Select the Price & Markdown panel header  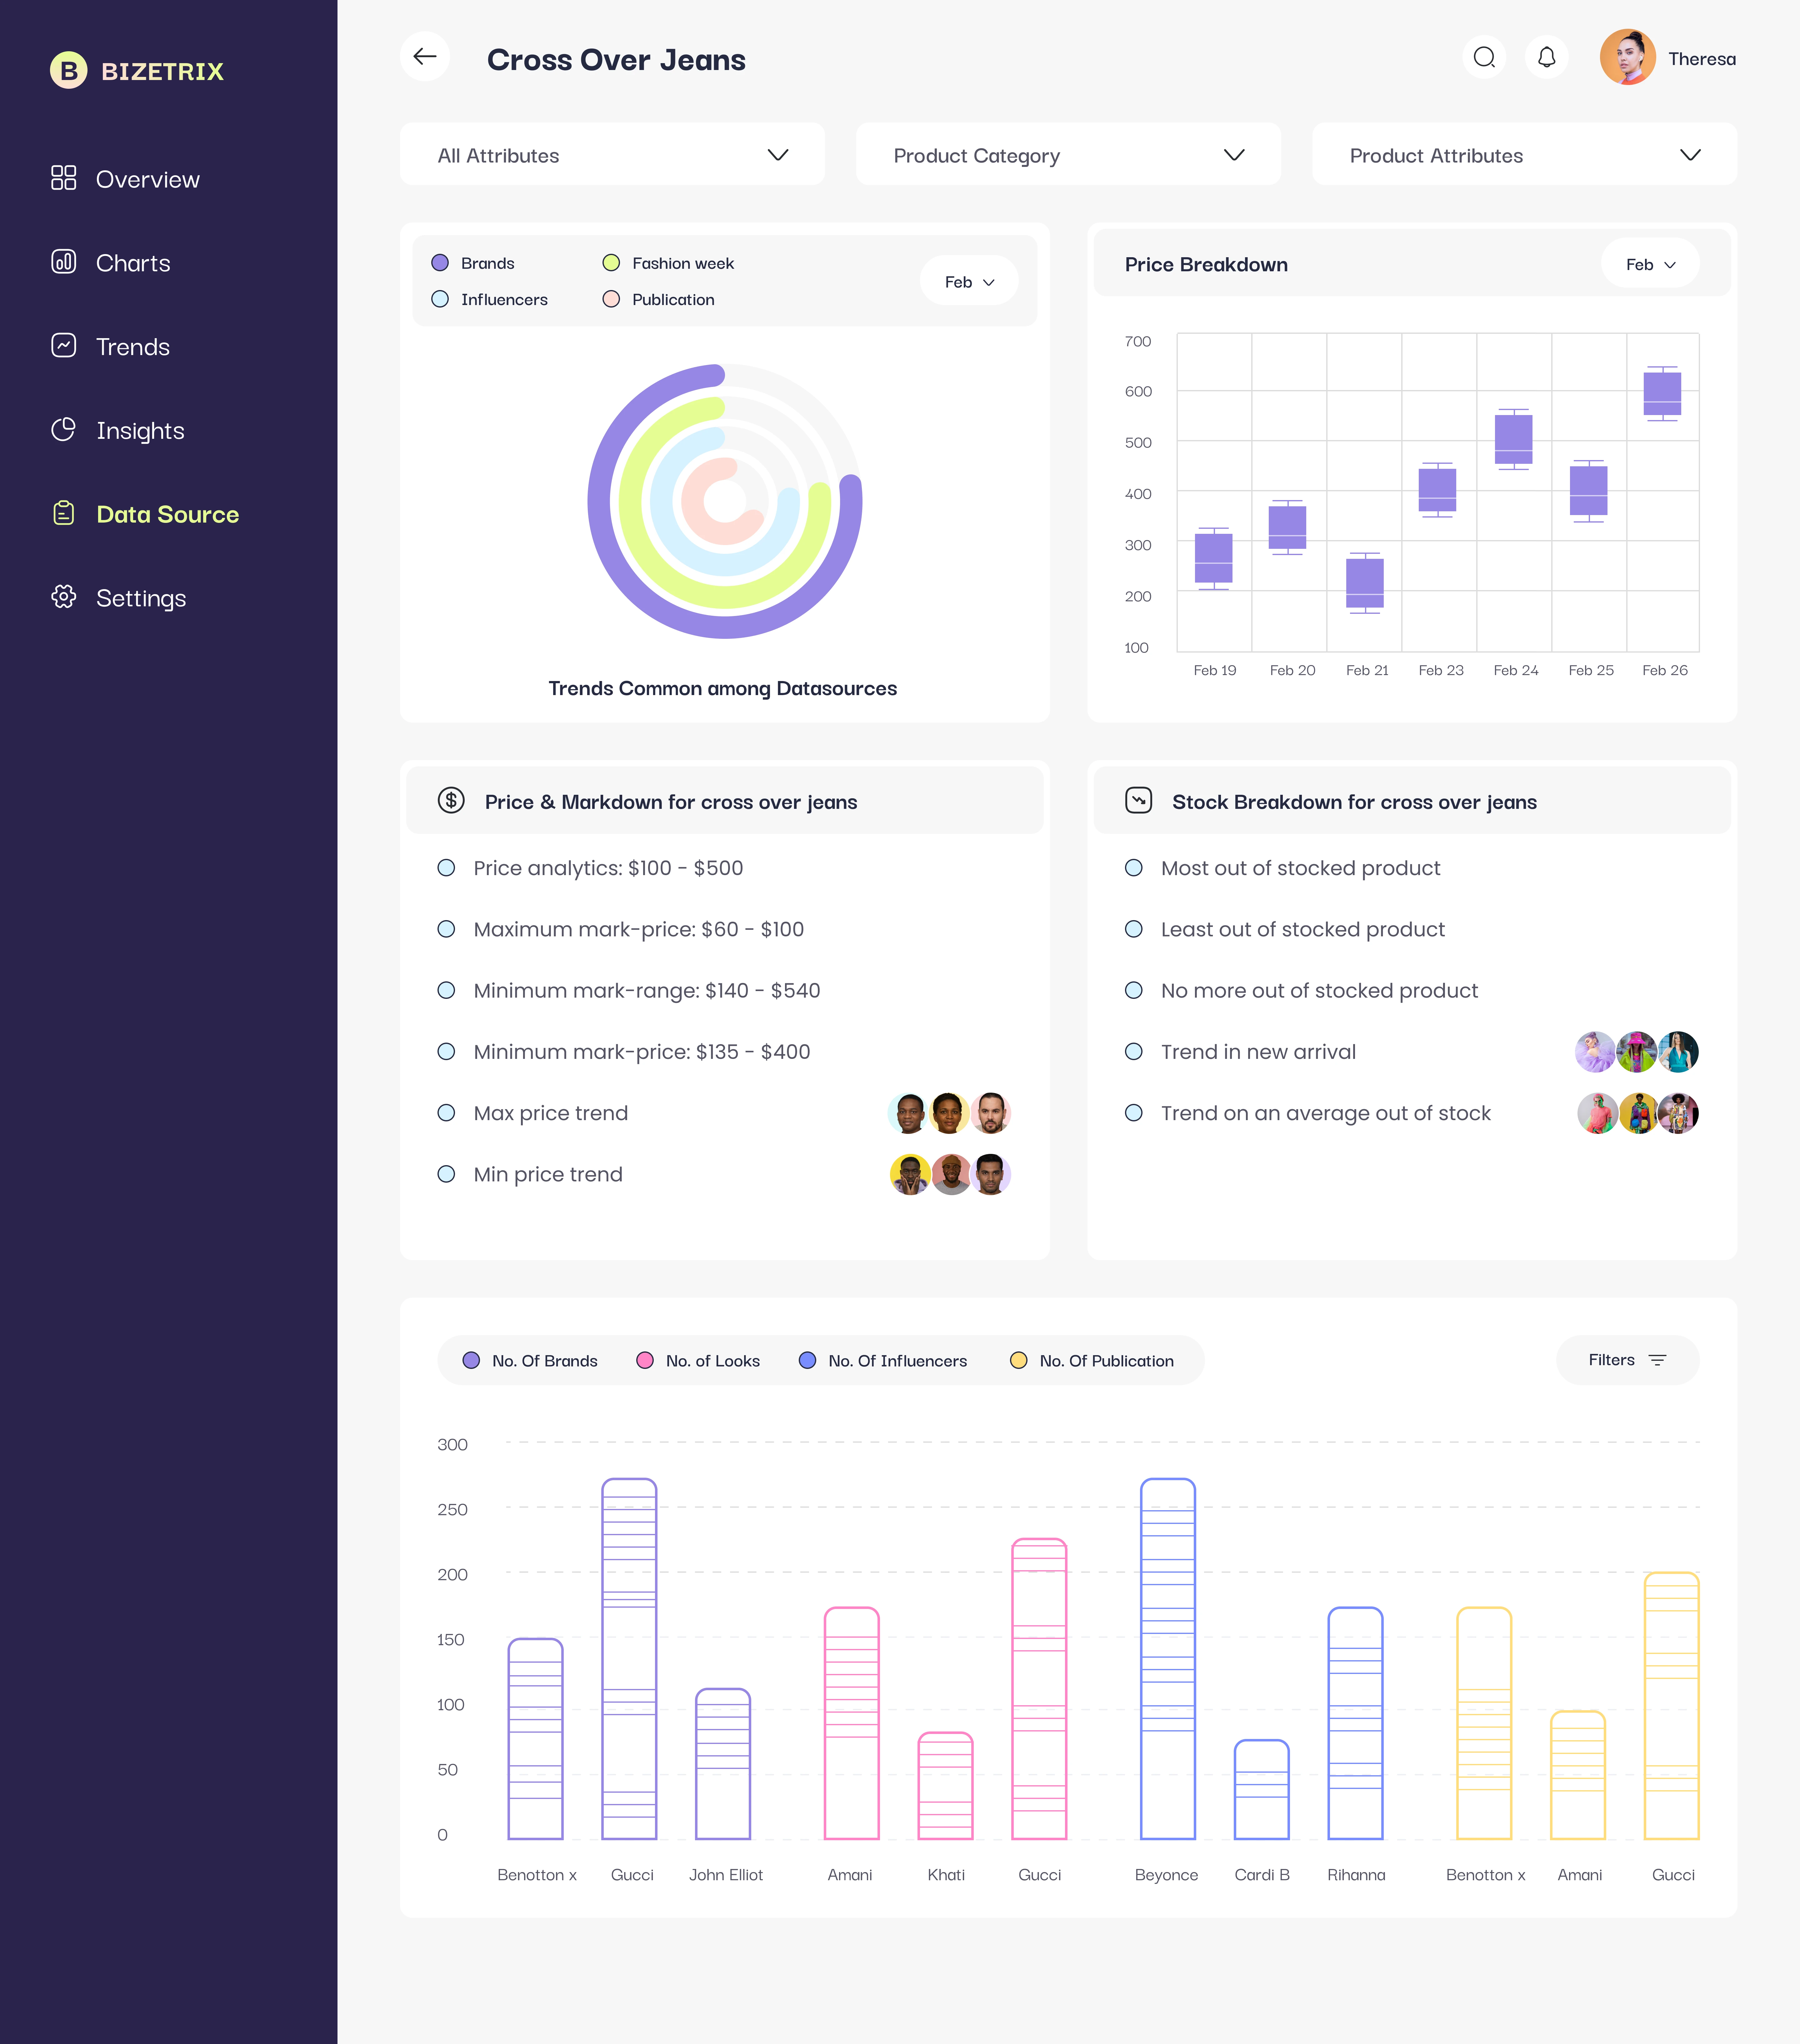[671, 801]
